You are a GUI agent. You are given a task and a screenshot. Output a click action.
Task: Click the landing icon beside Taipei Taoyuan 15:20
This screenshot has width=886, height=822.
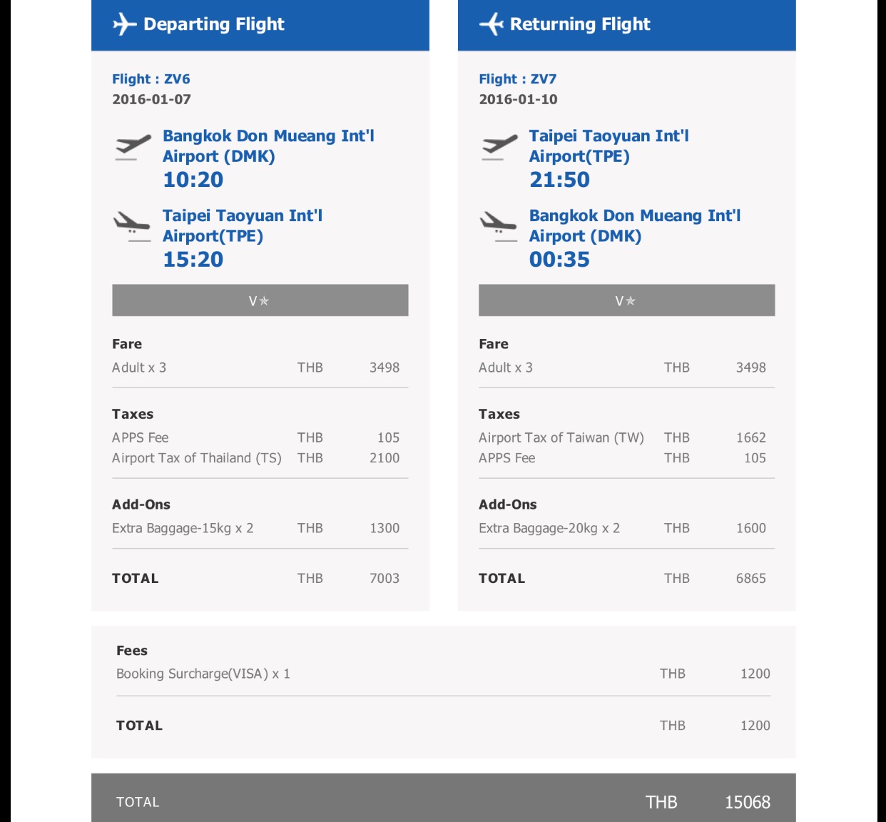[133, 227]
